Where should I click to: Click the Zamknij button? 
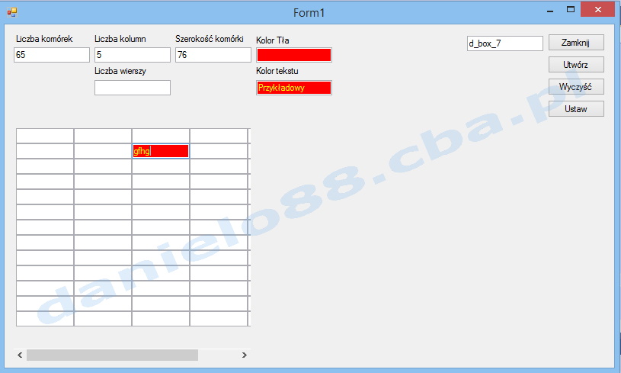(x=576, y=43)
